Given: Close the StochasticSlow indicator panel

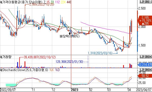Looking at the screenshot, I should [x=150, y=70].
